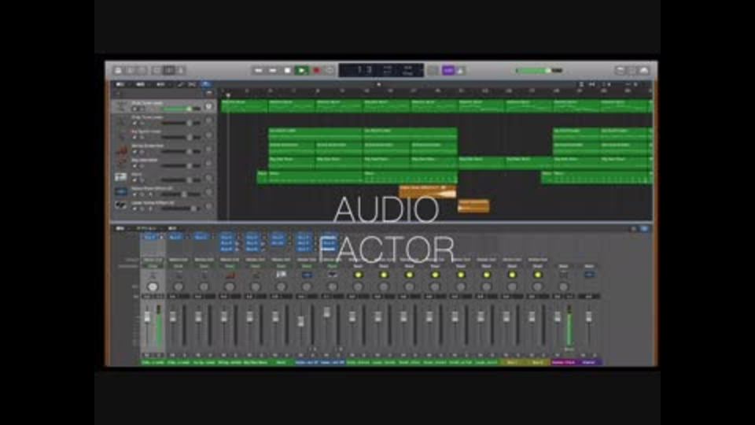Disable the blue Catch Playhead button
Screen dimensions: 755x425
[205, 84]
